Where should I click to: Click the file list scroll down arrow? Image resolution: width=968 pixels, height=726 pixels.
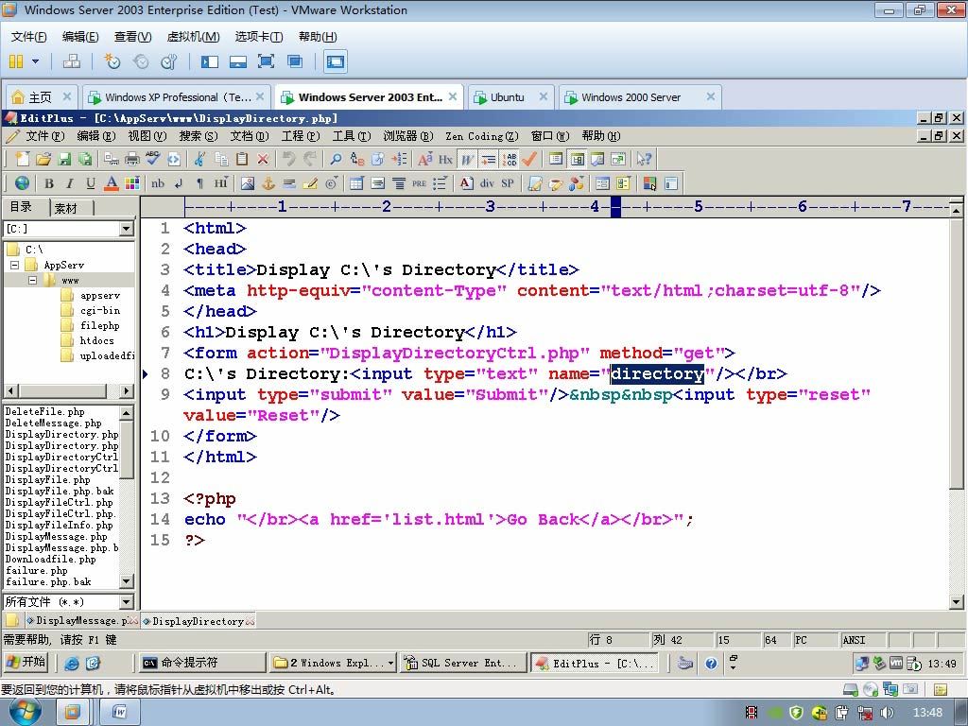127,581
